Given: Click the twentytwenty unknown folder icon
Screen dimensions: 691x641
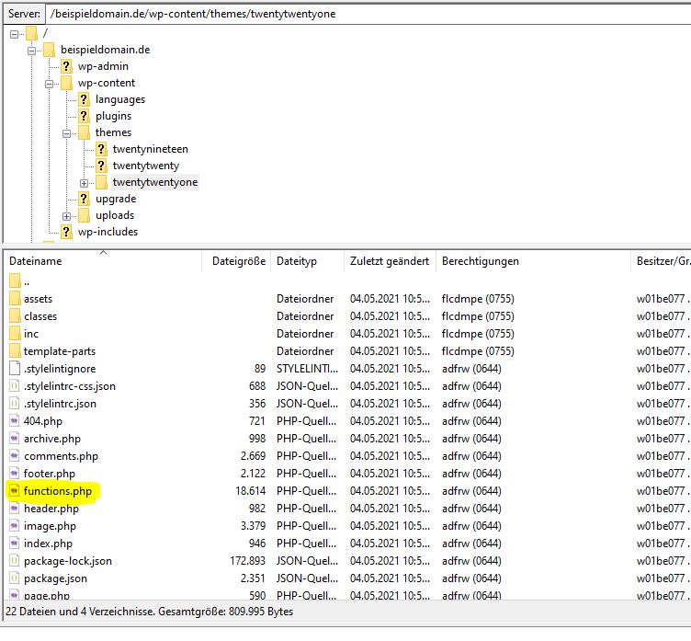Looking at the screenshot, I should tap(101, 166).
